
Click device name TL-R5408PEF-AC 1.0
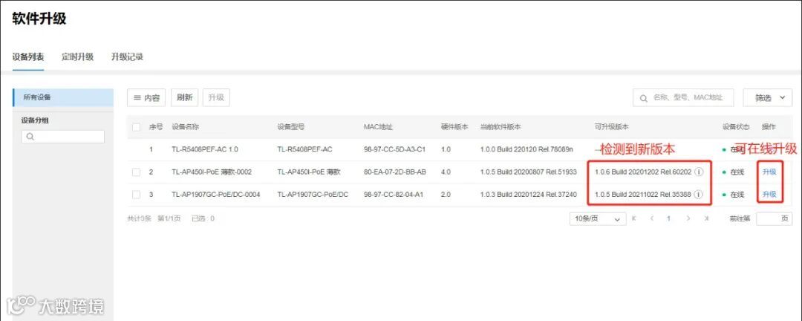tap(205, 149)
